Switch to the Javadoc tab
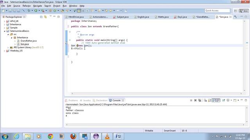Screen dimensions: 250x140 tap(86, 100)
